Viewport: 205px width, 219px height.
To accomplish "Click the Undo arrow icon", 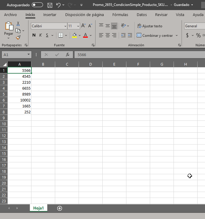I will pos(58,5).
